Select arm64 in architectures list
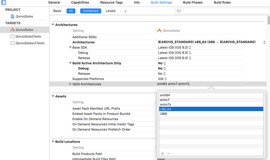270x160 pixels. [x=211, y=95]
